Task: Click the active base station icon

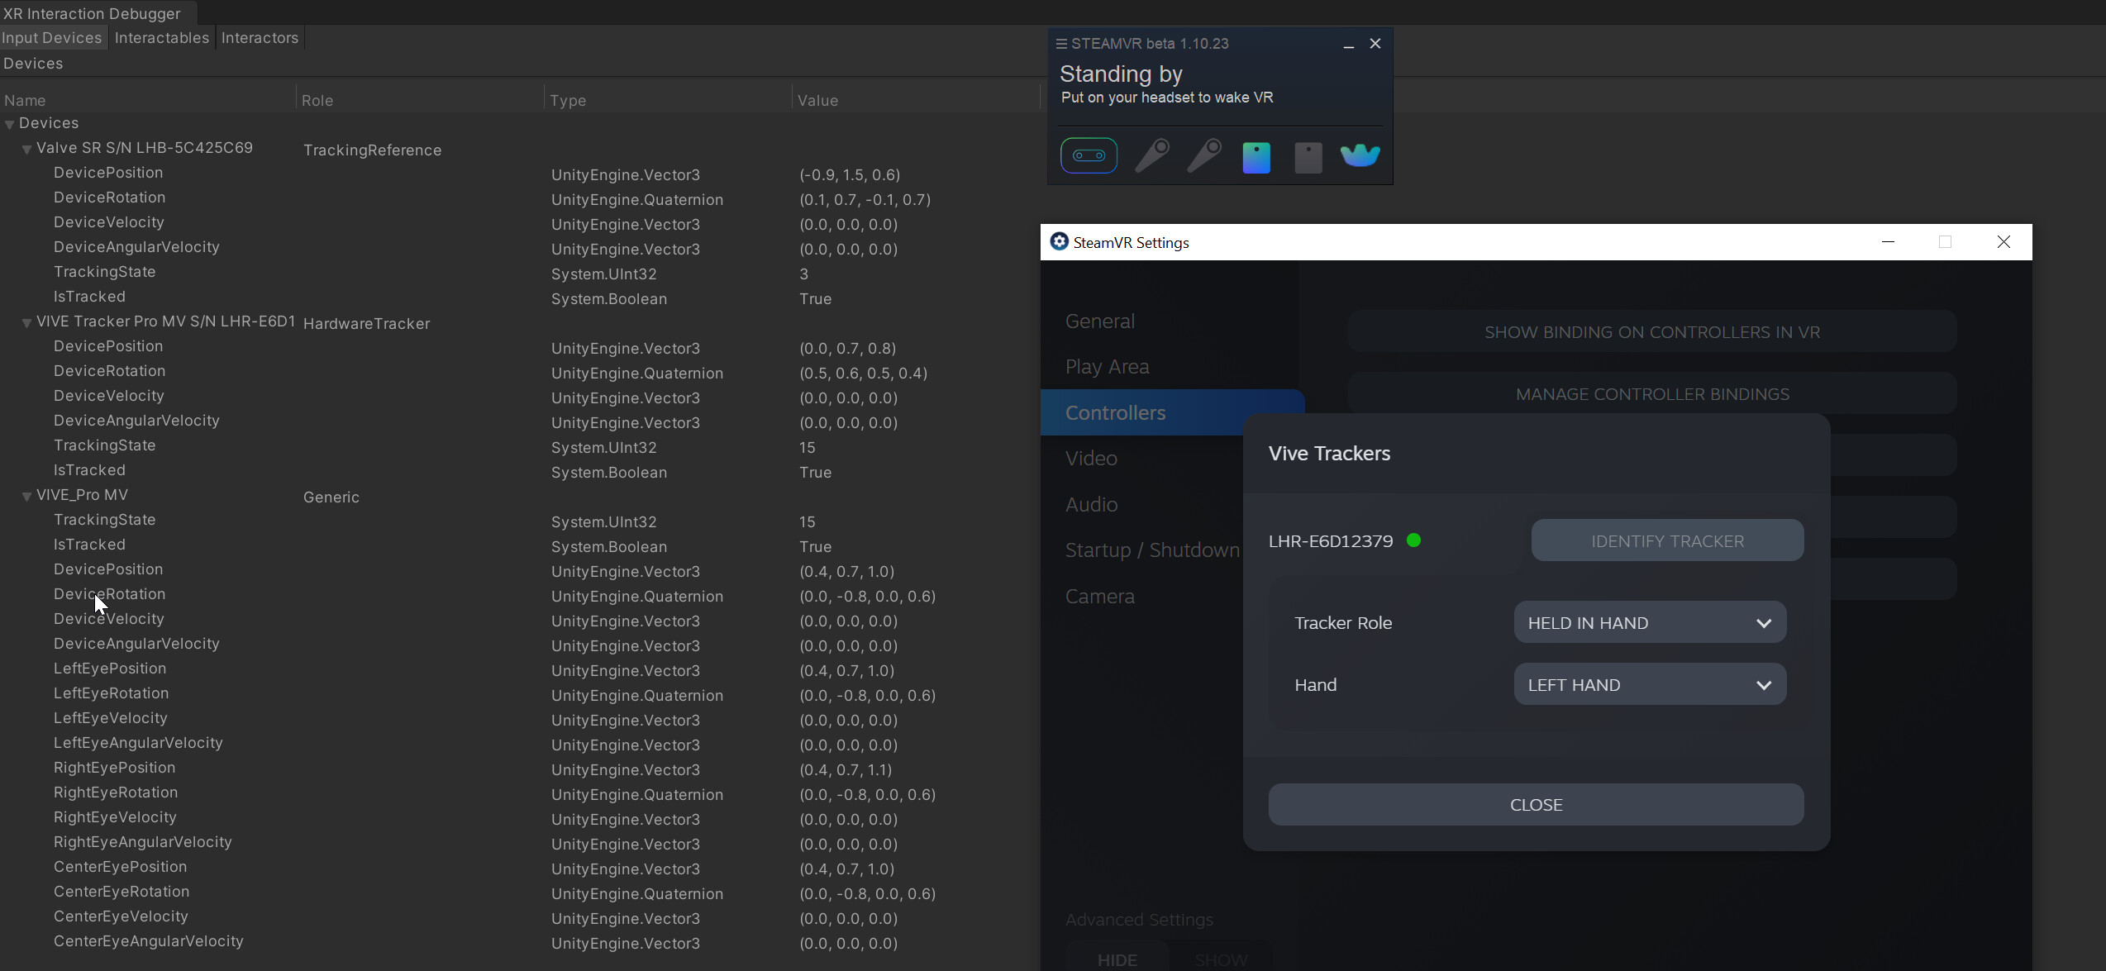Action: click(1256, 157)
